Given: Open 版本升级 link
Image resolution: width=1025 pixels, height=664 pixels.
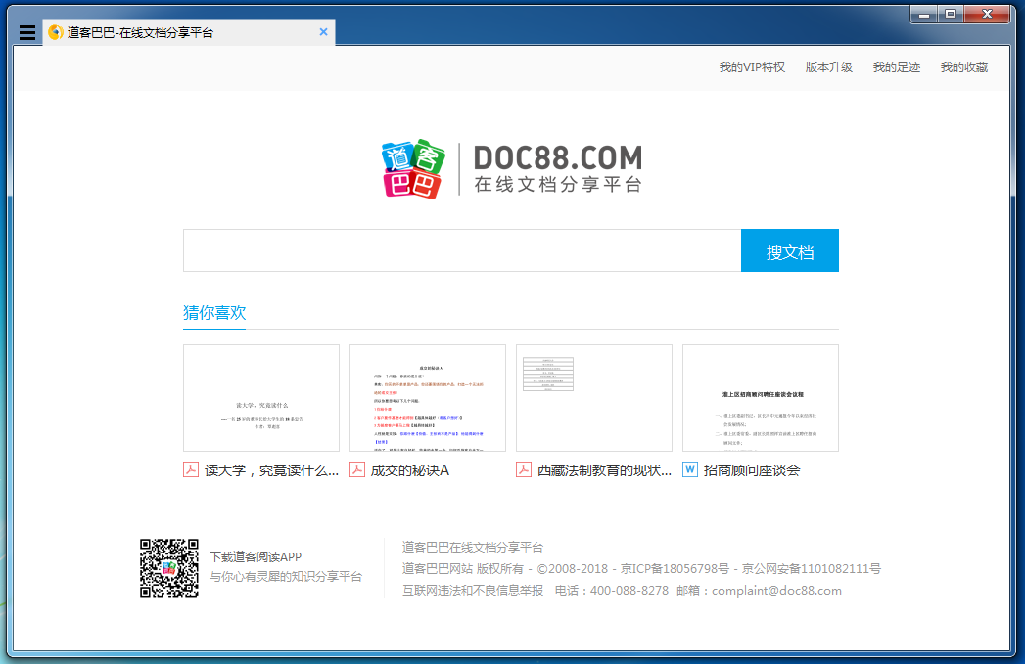Looking at the screenshot, I should pos(828,67).
